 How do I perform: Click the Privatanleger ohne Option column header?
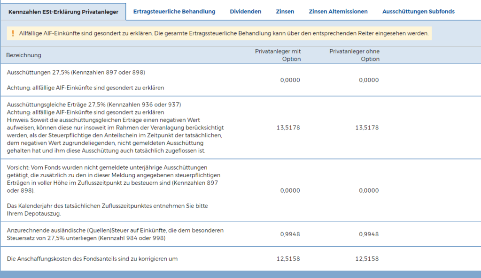coord(355,55)
